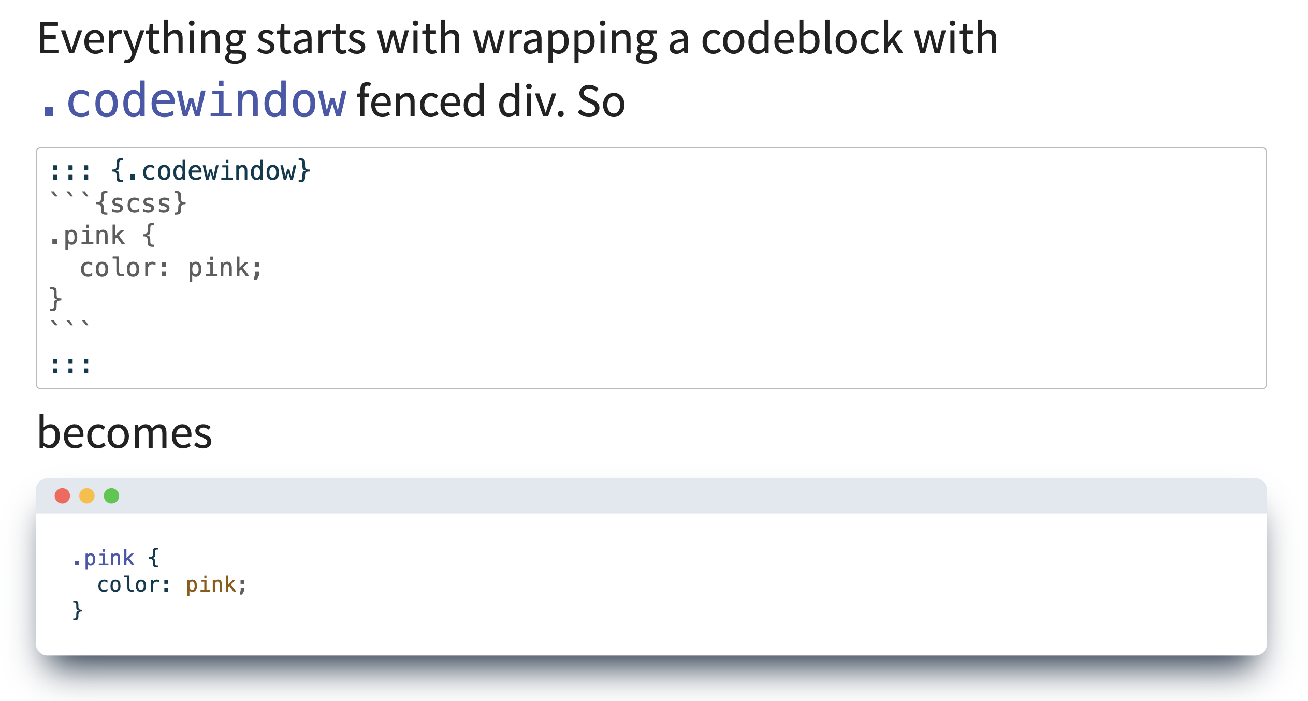Screen dimensions: 1308x701
Task: Click the brown "pink" value in the rendered code
Action: coord(211,585)
